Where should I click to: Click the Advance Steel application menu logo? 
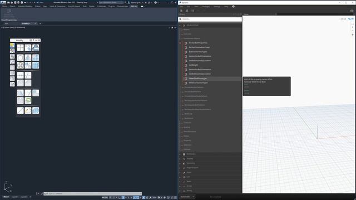(3, 2)
